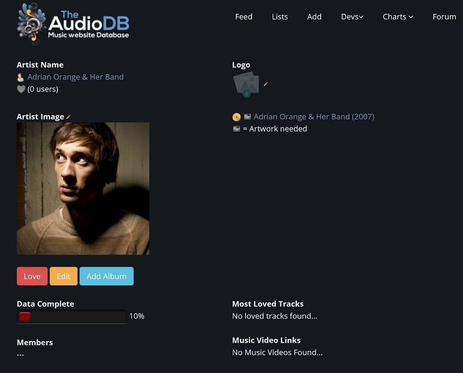Click the 'Members' heading
Image resolution: width=463 pixels, height=373 pixels.
(35, 343)
